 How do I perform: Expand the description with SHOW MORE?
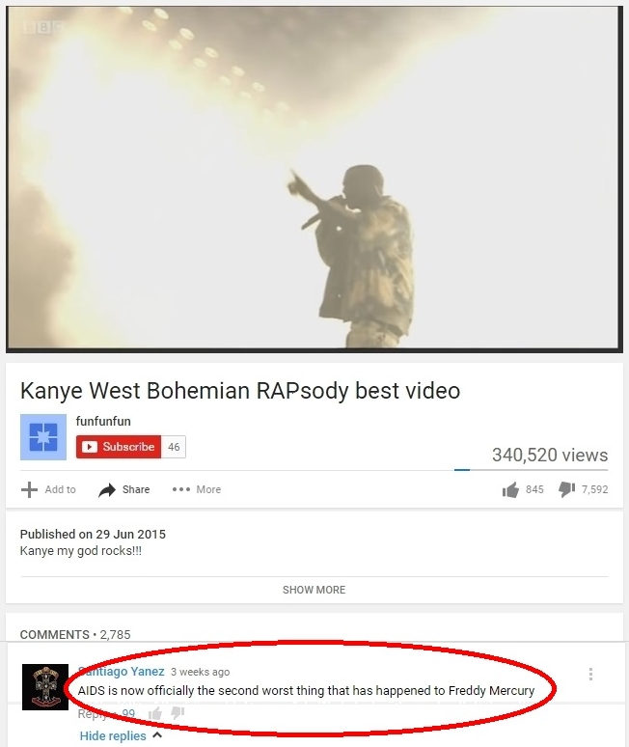(x=314, y=590)
